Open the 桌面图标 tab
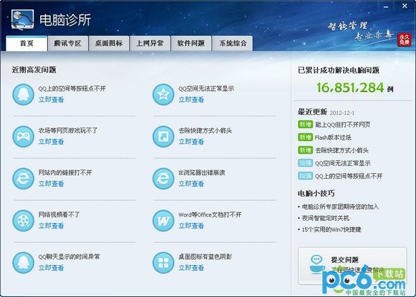 (x=109, y=44)
